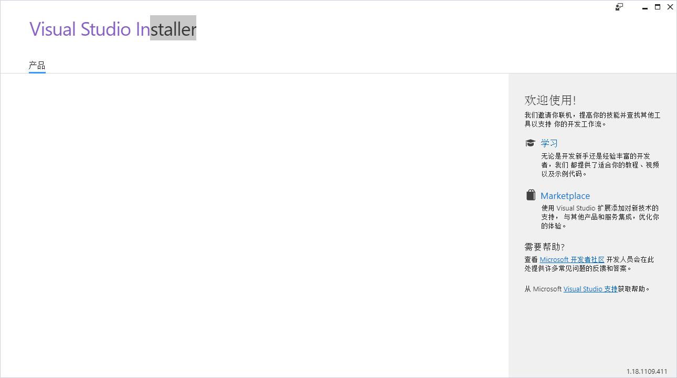Click the welcome paragraph below 欢迎使用!
Image resolution: width=677 pixels, height=378 pixels.
[592, 119]
